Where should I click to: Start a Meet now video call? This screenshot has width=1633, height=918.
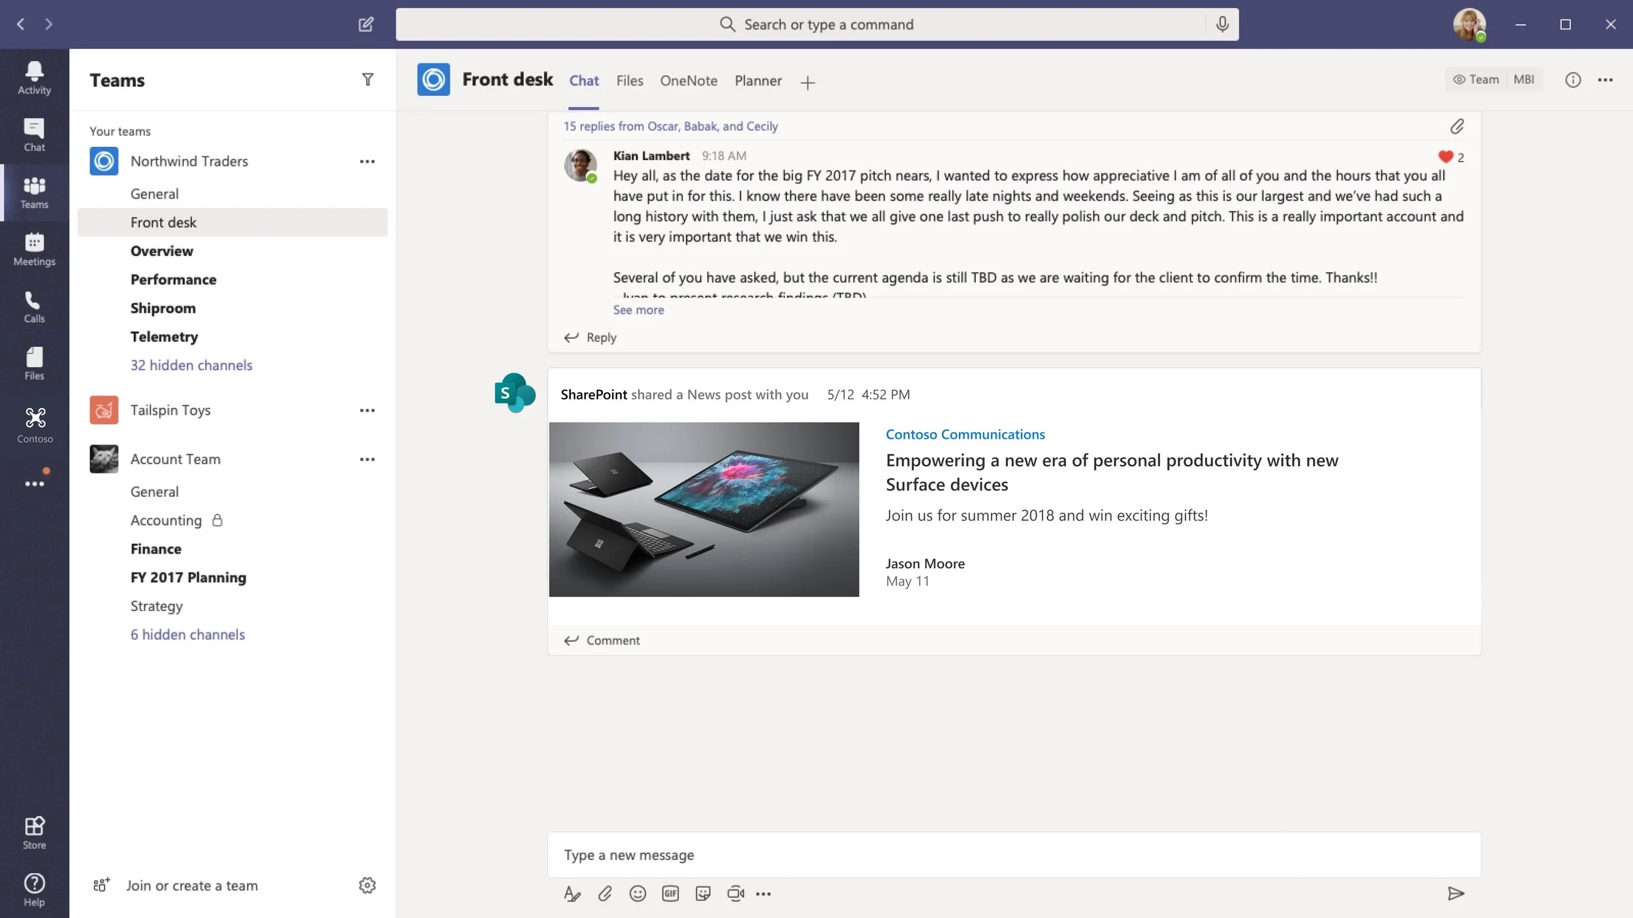[x=736, y=893]
